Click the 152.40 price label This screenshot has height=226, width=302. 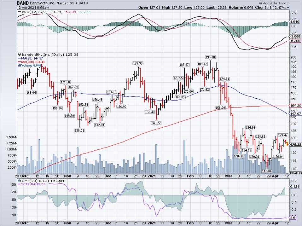tap(150, 112)
